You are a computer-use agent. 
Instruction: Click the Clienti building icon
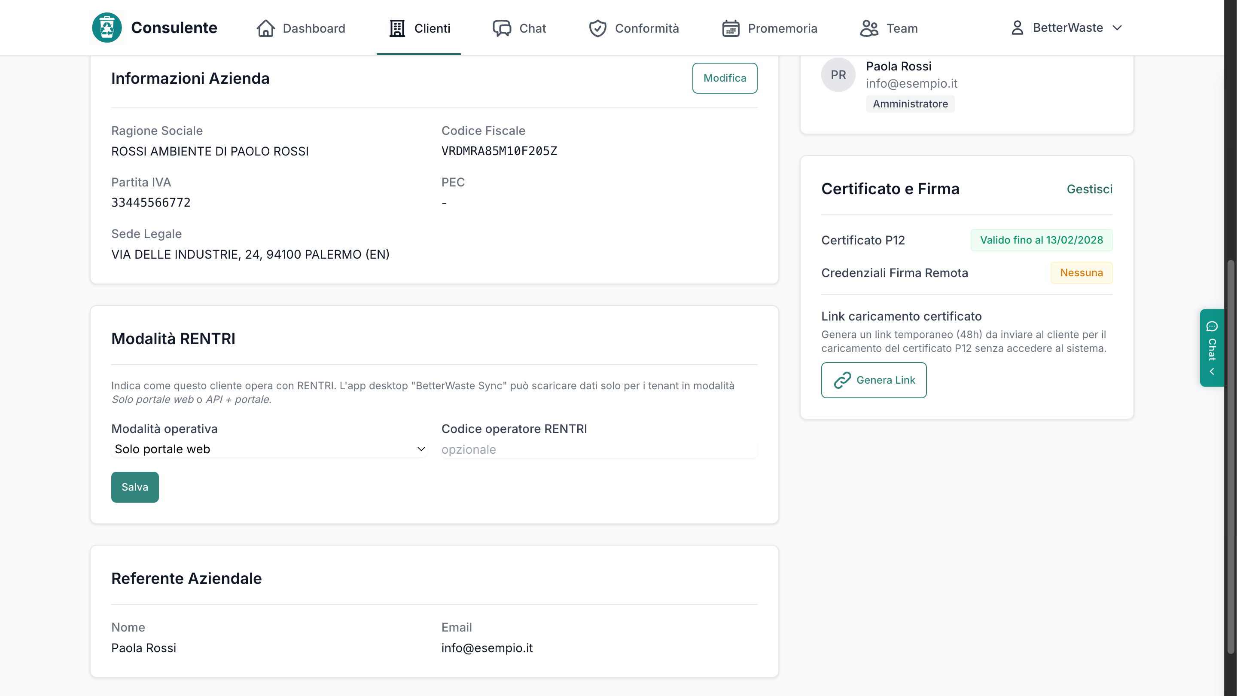397,28
